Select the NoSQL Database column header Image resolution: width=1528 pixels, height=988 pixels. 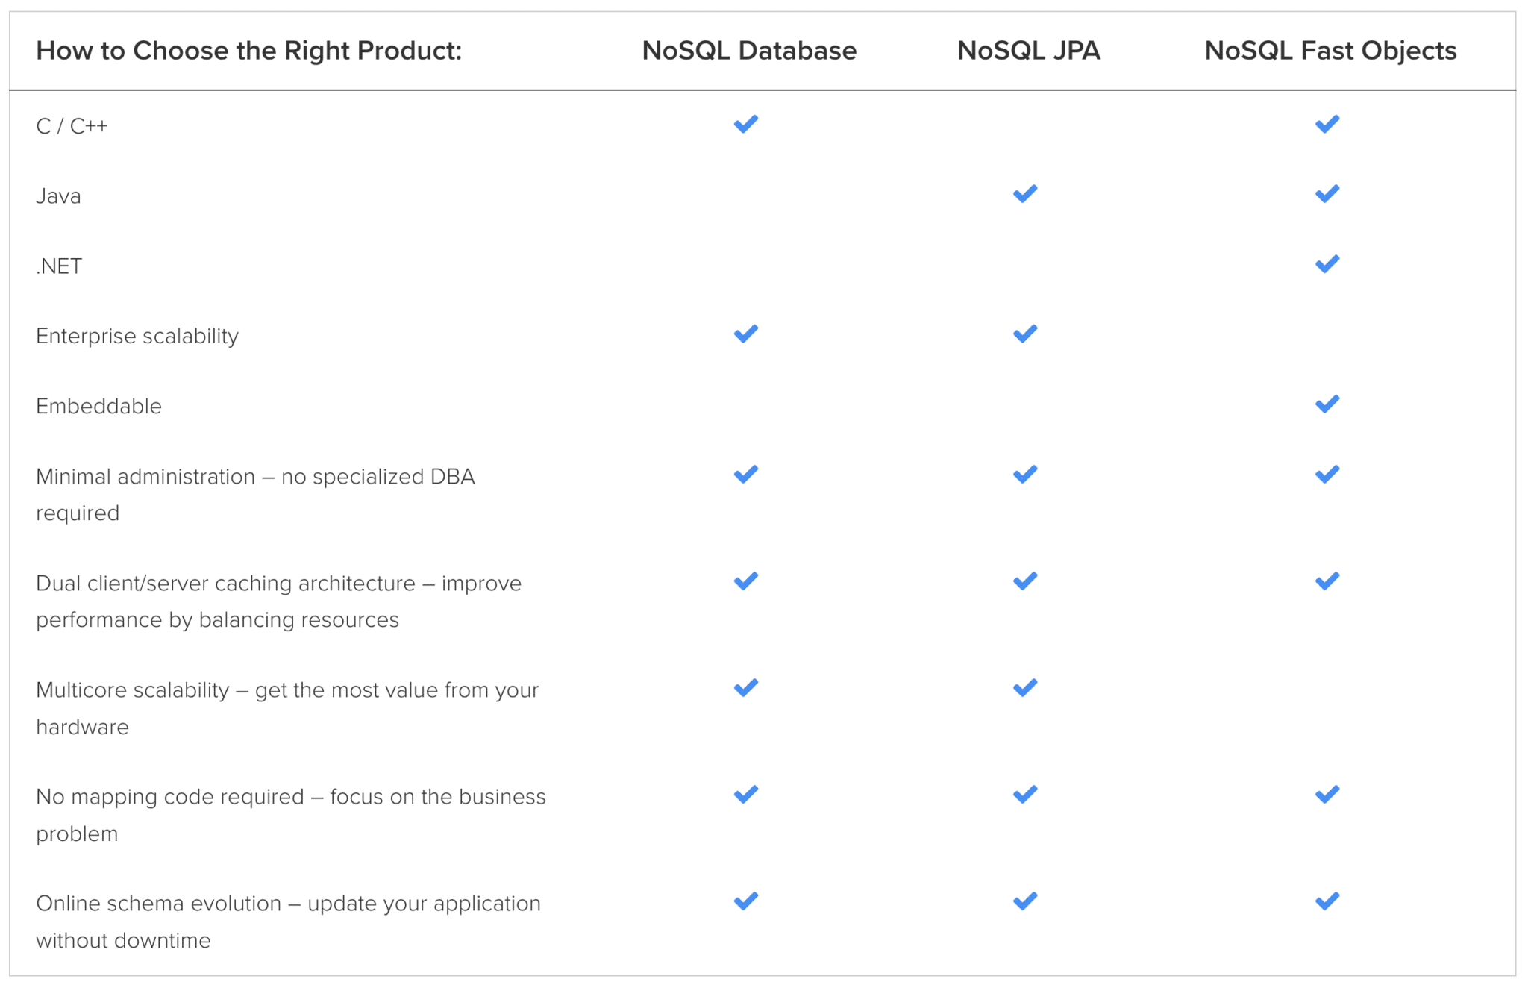(749, 51)
